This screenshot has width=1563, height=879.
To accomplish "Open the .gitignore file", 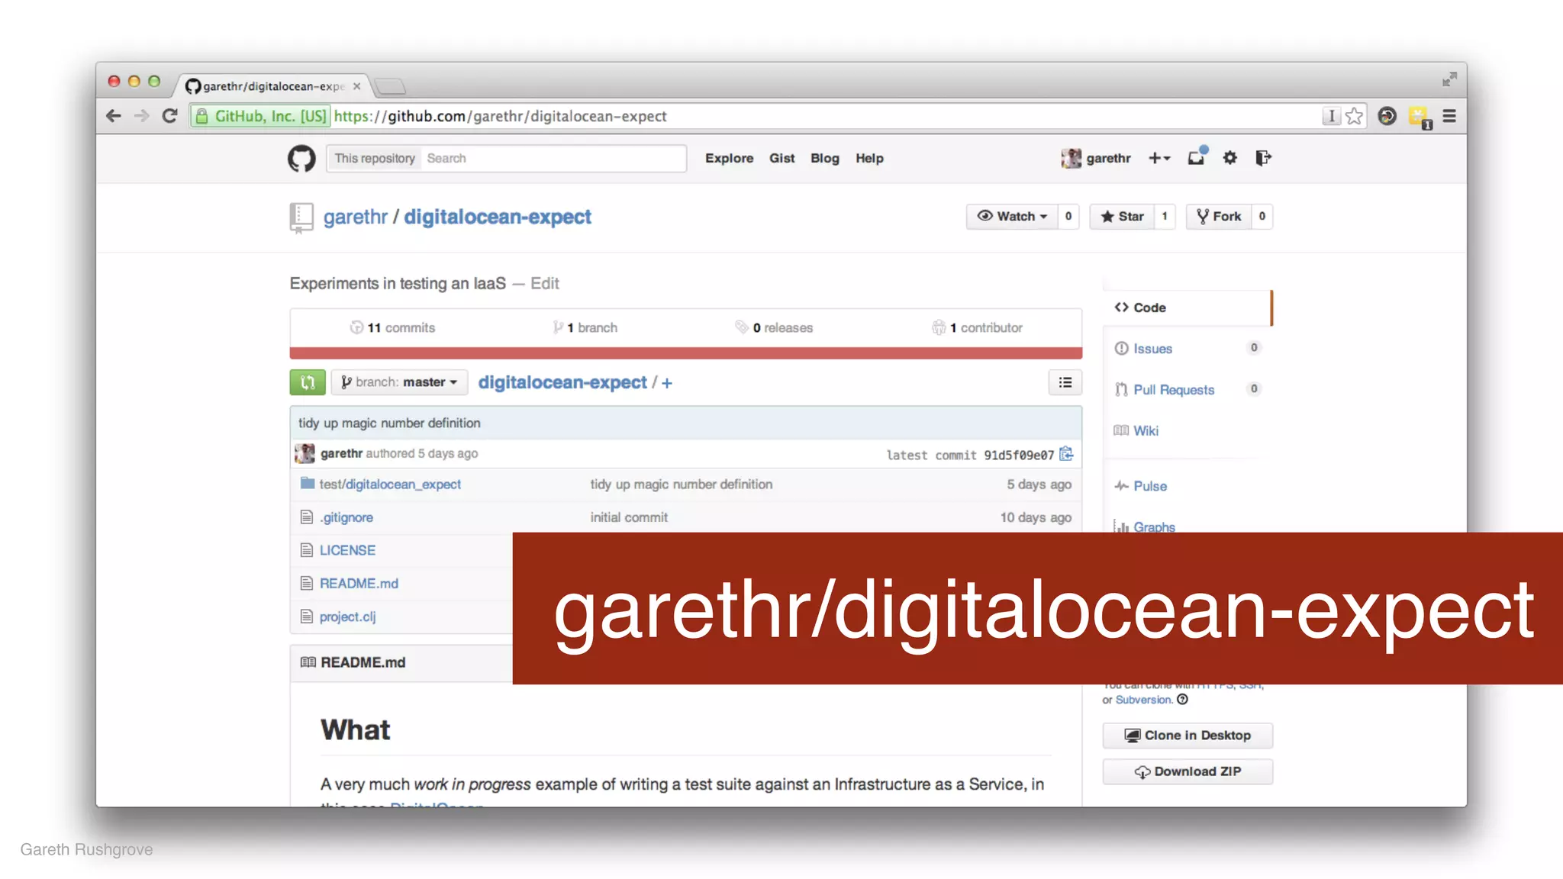I will point(346,517).
